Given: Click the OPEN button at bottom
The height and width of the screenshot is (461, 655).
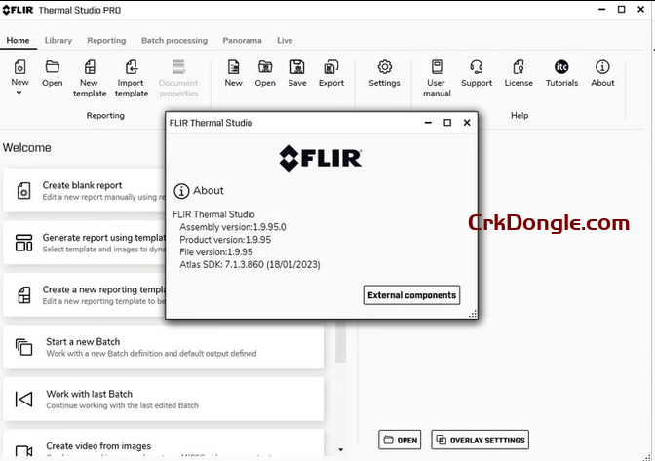Looking at the screenshot, I should click(401, 441).
